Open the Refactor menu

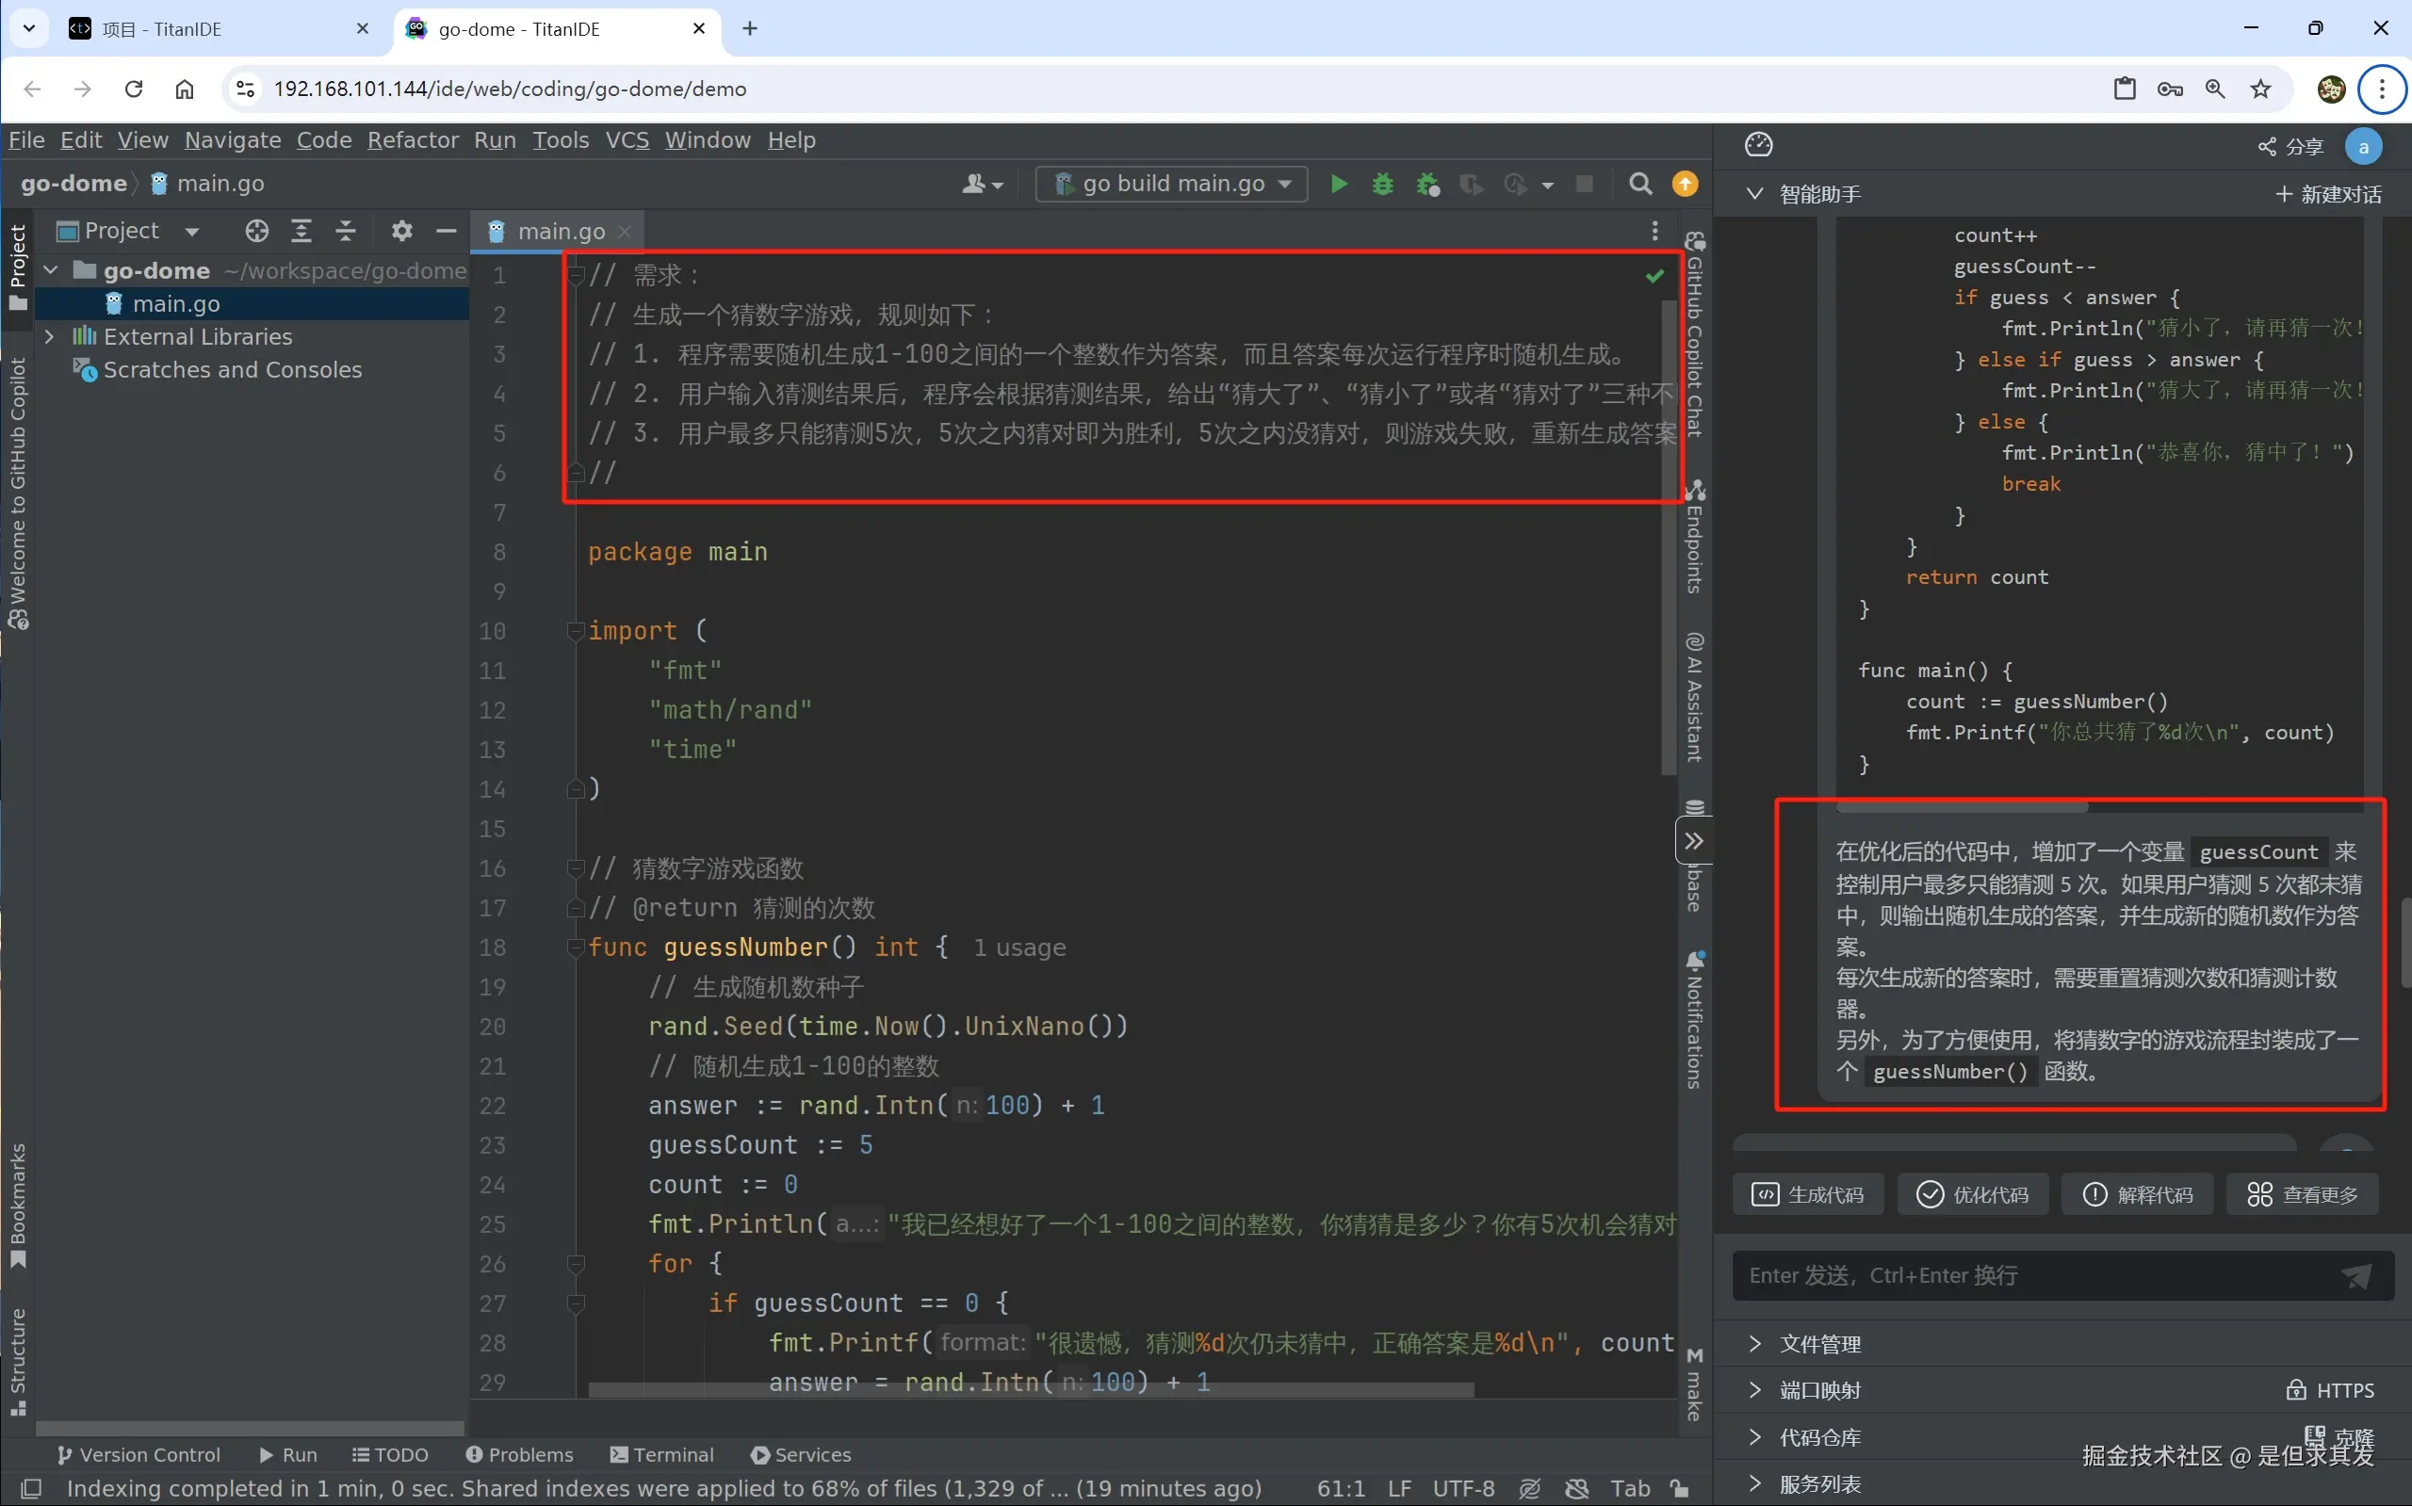pos(413,140)
